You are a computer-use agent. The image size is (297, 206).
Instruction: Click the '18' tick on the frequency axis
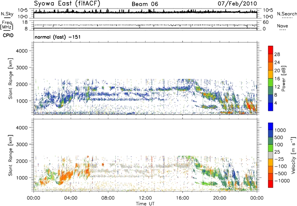tap(25, 22)
